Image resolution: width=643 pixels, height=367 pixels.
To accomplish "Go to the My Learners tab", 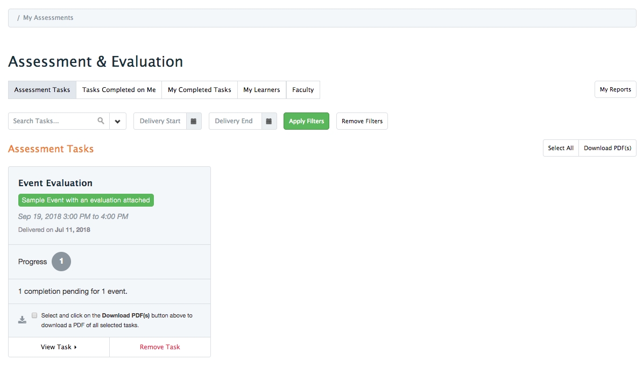I will 262,90.
